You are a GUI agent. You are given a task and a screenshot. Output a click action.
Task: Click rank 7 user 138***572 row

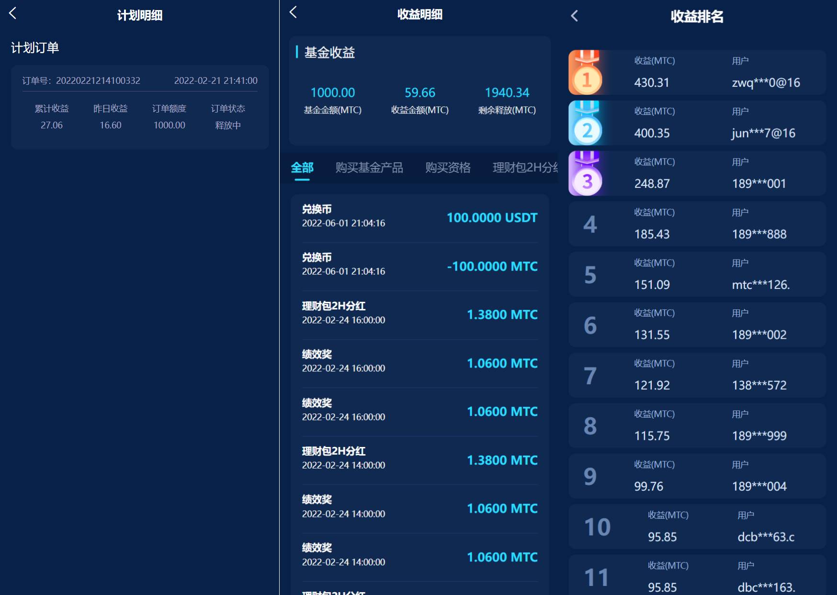(x=697, y=376)
